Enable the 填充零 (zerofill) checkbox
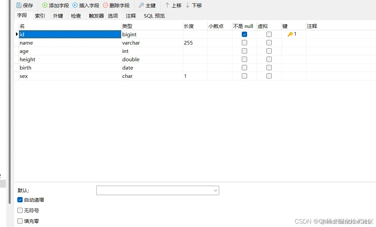 click(20, 221)
